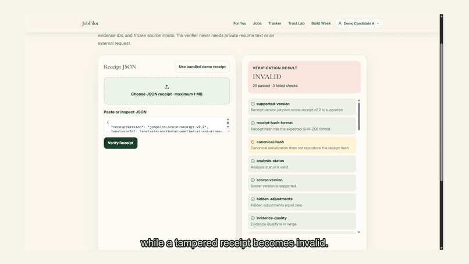This screenshot has height=264, width=469.
Task: Click the JSON textarea scroll down arrow
Action: pyautogui.click(x=228, y=127)
